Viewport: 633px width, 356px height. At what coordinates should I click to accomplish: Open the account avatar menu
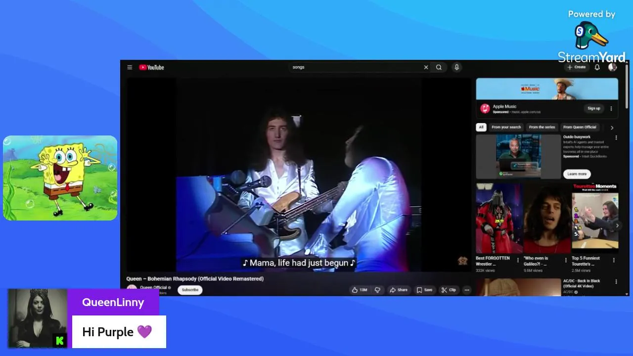click(x=612, y=67)
